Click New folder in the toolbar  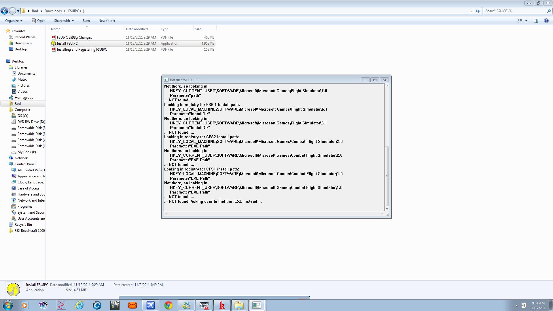[107, 21]
